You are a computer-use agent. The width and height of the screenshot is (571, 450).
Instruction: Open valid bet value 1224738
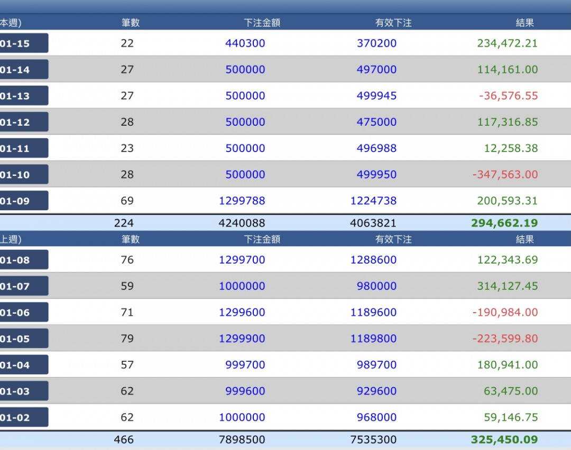pos(373,201)
